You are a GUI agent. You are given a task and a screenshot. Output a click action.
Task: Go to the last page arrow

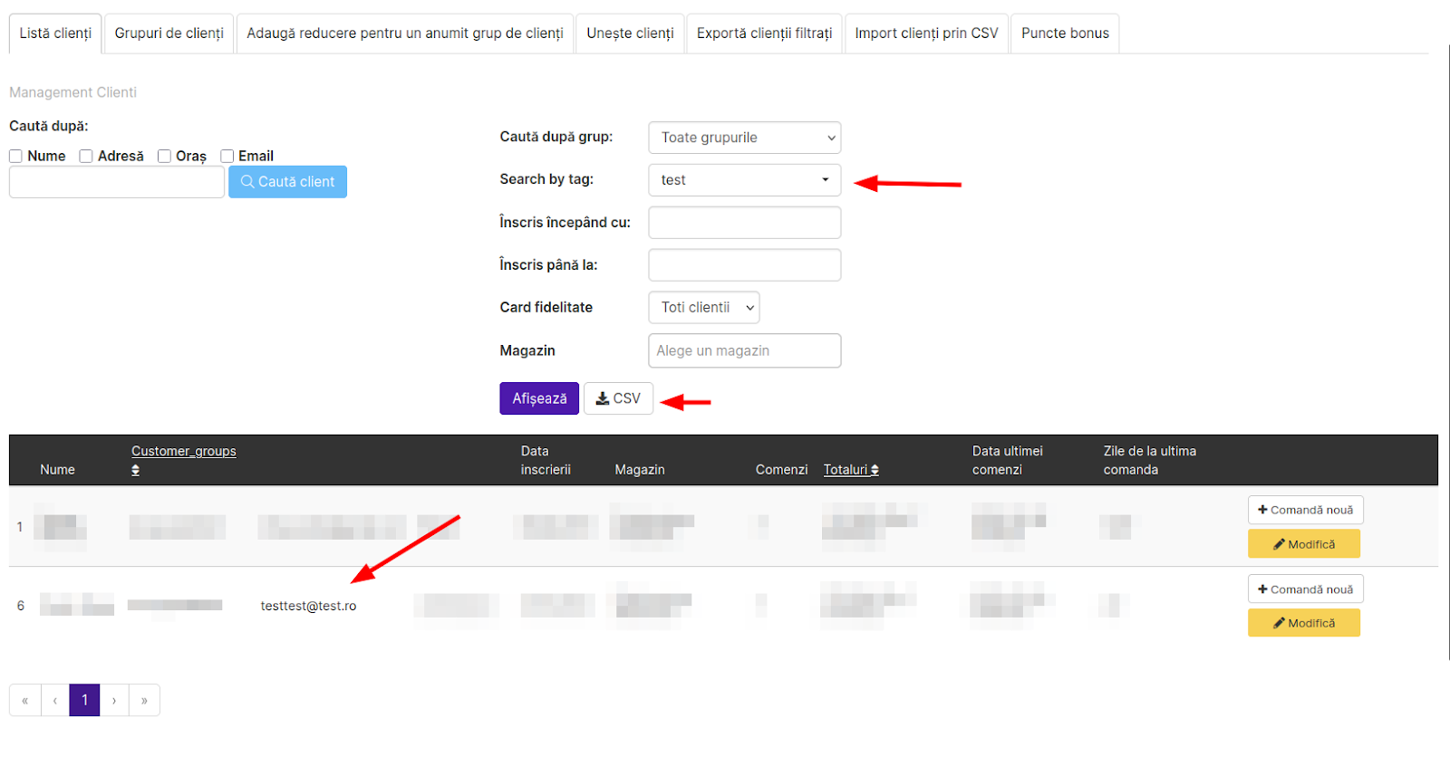coord(144,700)
